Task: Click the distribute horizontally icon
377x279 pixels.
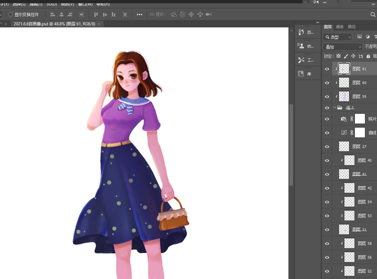Action: pos(125,15)
